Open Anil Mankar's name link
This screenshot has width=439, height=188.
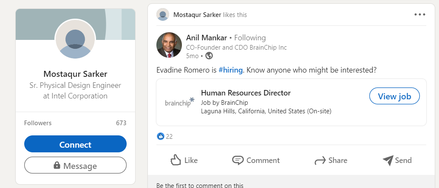[207, 37]
